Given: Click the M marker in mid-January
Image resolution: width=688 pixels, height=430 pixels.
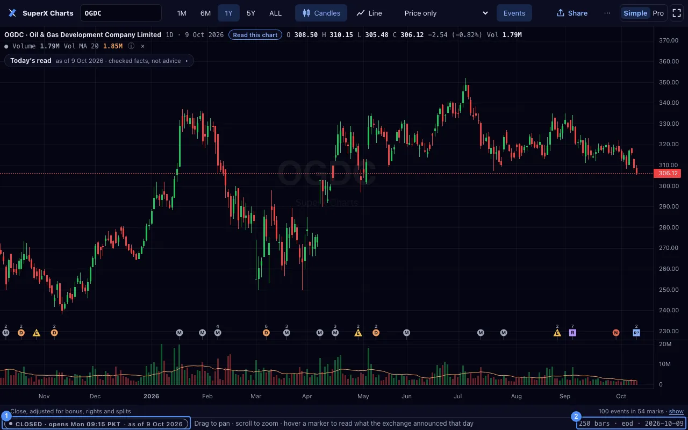Looking at the screenshot, I should 180,333.
